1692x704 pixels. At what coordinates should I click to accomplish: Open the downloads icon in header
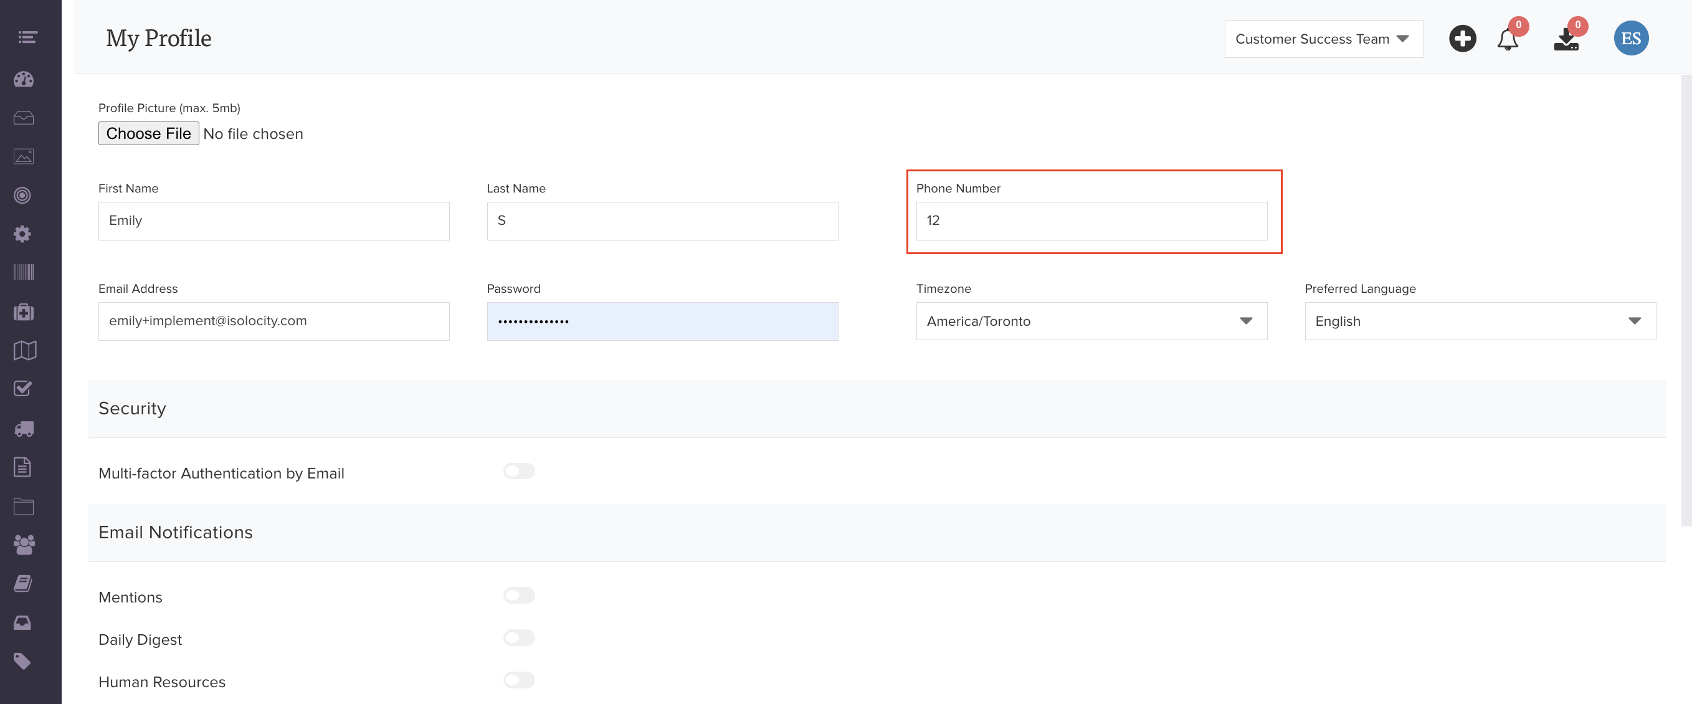pyautogui.click(x=1566, y=40)
